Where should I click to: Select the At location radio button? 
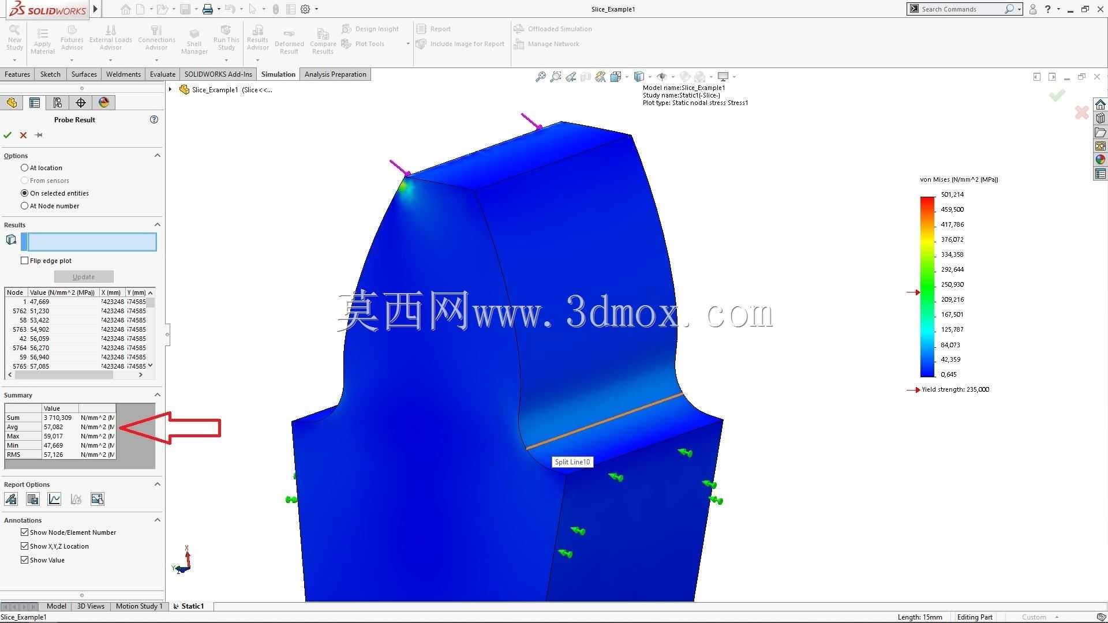24,168
